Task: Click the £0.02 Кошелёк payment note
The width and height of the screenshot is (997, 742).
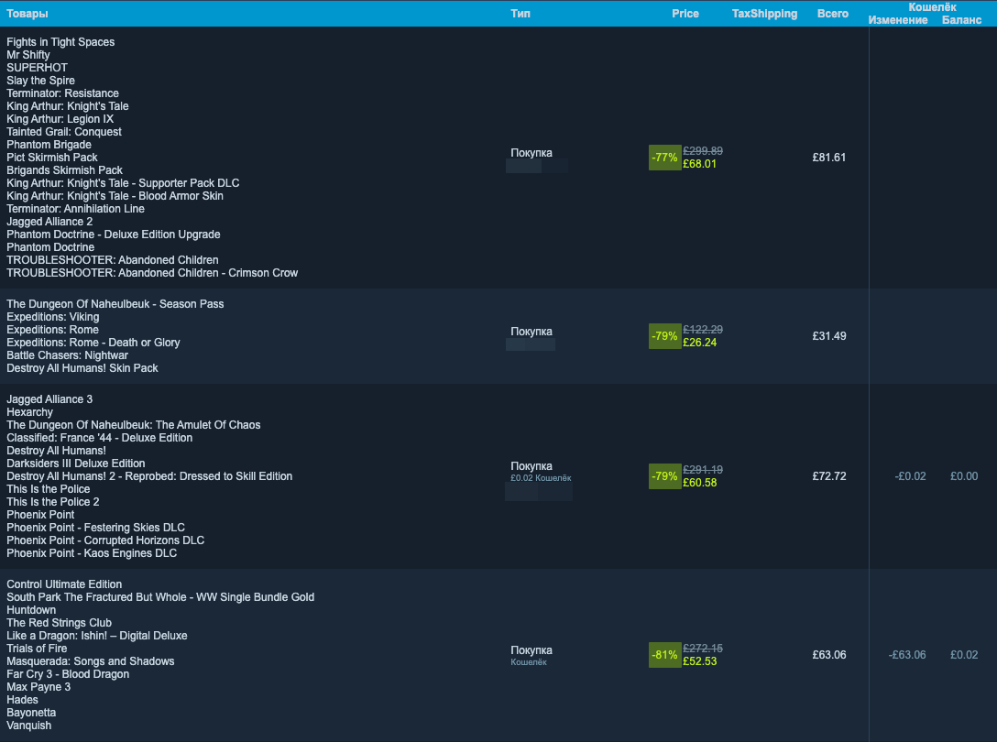Action: click(x=541, y=477)
